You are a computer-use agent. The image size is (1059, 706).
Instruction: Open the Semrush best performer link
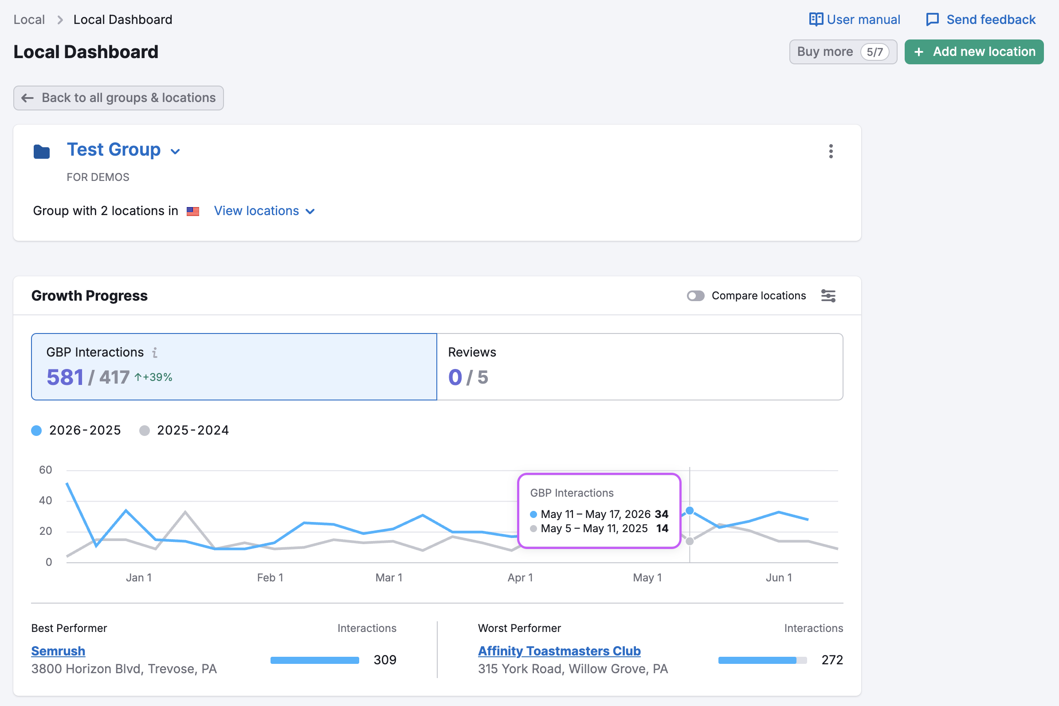point(58,651)
